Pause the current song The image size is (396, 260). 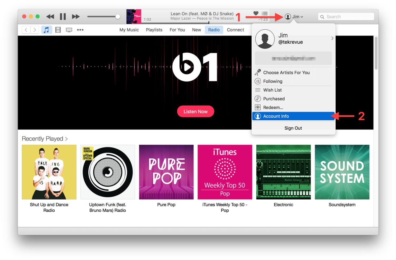63,17
